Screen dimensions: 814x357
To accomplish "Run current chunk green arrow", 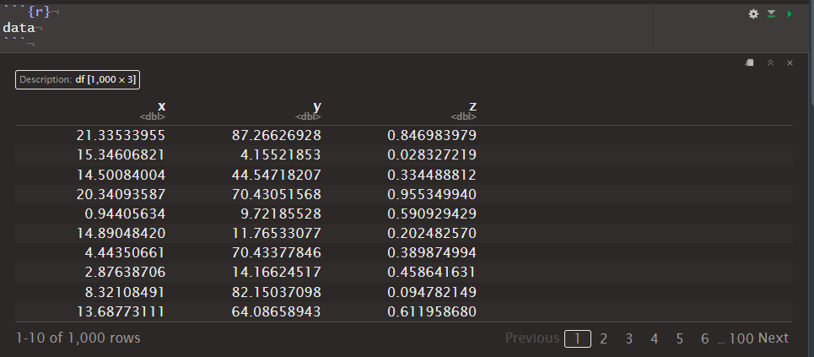I will coord(790,14).
